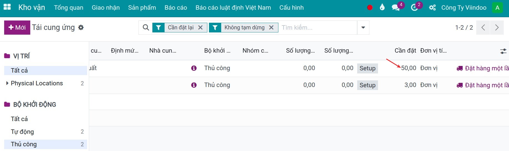Go to the previous page arrow
509x151 pixels.
click(x=483, y=27)
